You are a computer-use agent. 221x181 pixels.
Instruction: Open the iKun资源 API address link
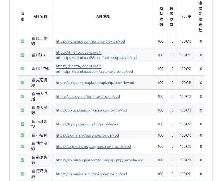pos(90,41)
